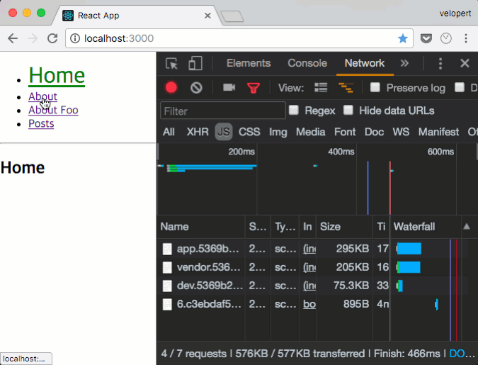Expand more DevTools tabs chevron
Viewport: 478px width, 365px height.
coord(404,63)
